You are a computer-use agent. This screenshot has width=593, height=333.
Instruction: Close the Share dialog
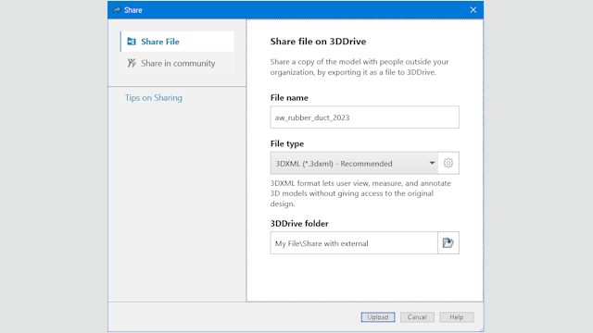coord(473,10)
